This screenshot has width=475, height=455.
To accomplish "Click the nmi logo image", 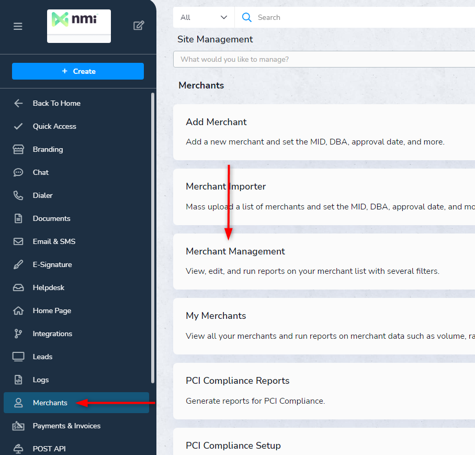I will (x=79, y=26).
